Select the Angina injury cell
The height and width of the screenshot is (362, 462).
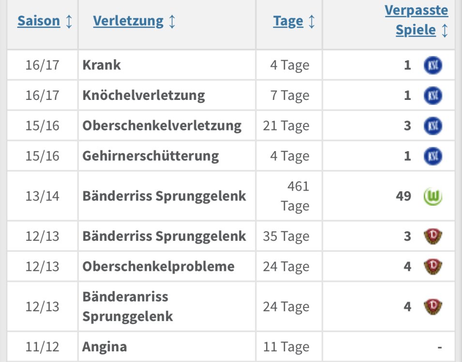click(105, 347)
